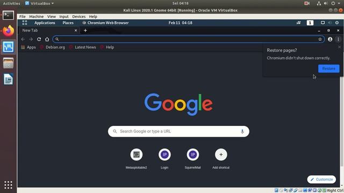
Task: Open Kali volume tray icon
Action: point(329,23)
